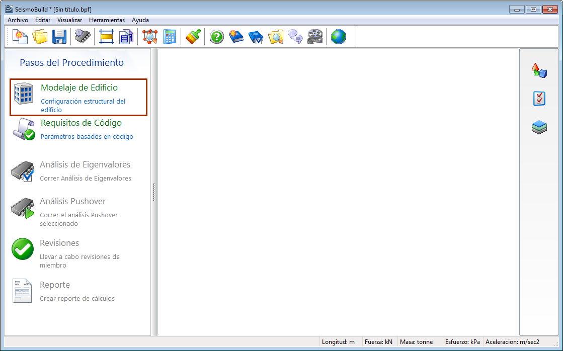Click the speech bubbles forum icon
563x351 pixels.
point(295,37)
